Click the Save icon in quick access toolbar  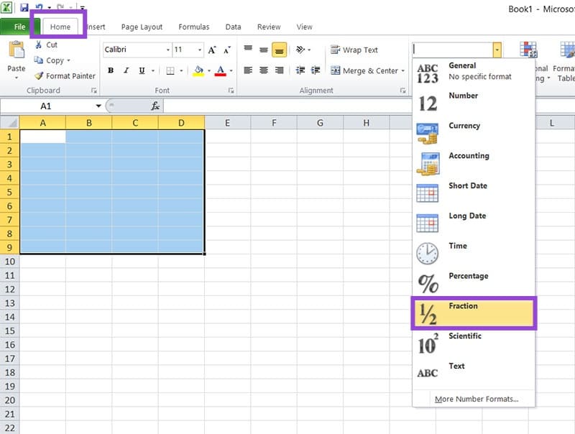click(24, 8)
